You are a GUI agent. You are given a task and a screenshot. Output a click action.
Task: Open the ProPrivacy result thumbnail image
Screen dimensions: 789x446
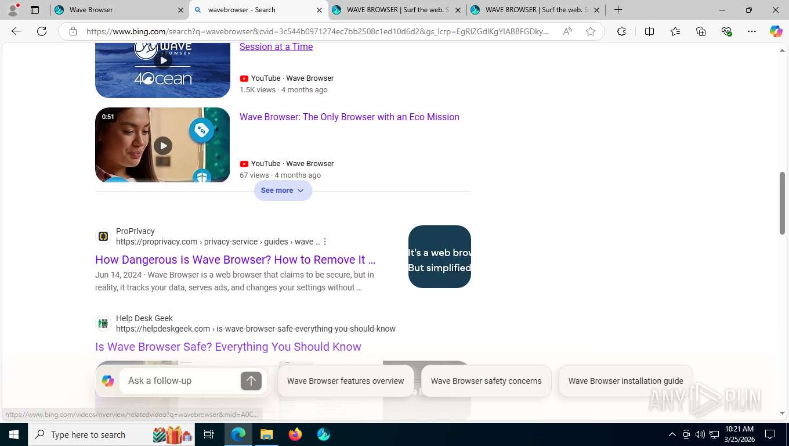pyautogui.click(x=440, y=257)
